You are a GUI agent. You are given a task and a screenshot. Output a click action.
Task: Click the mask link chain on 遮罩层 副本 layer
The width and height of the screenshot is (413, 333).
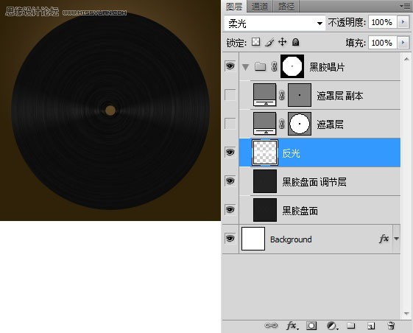pos(281,95)
